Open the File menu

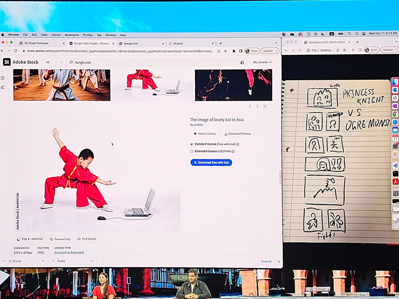[x=25, y=35]
